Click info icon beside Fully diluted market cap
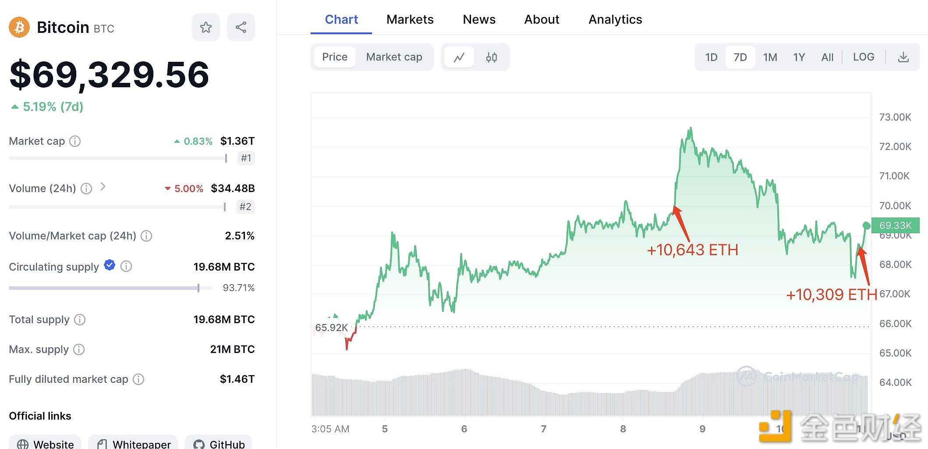This screenshot has height=449, width=928. point(138,379)
